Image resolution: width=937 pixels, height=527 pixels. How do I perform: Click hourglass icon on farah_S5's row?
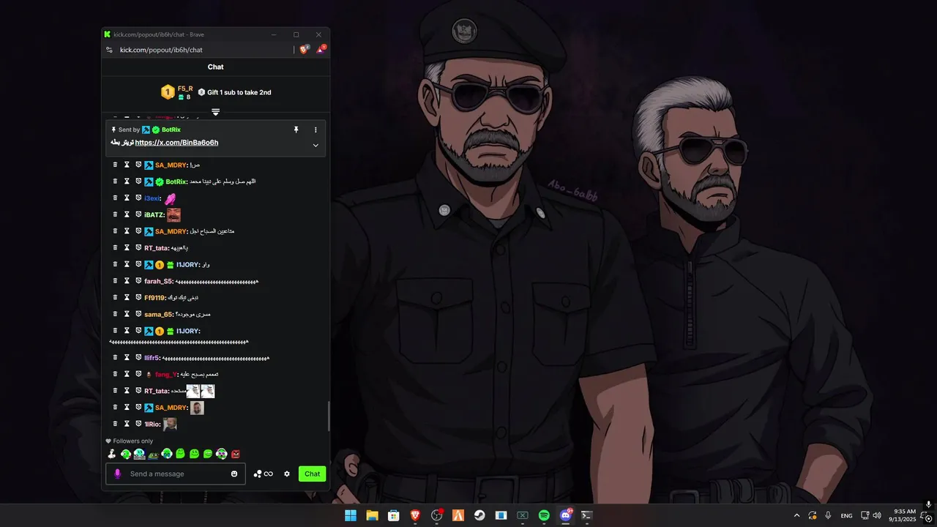click(127, 281)
